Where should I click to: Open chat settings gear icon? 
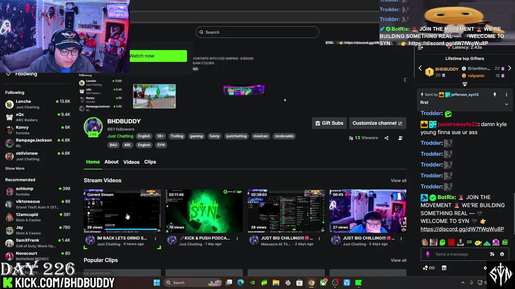pyautogui.click(x=485, y=268)
